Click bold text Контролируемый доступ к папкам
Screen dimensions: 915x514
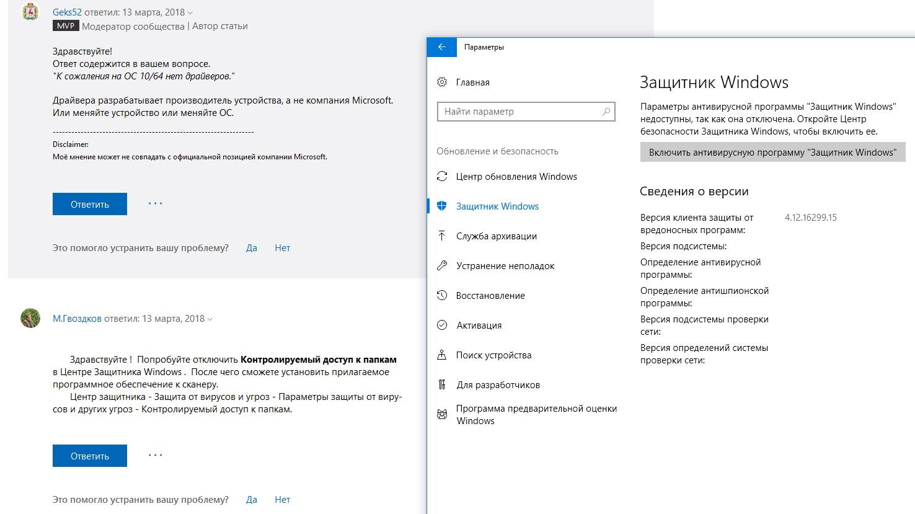(x=319, y=360)
